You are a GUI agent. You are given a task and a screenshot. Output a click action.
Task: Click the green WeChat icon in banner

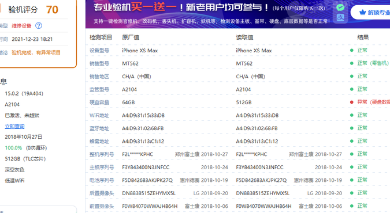[x=340, y=7]
